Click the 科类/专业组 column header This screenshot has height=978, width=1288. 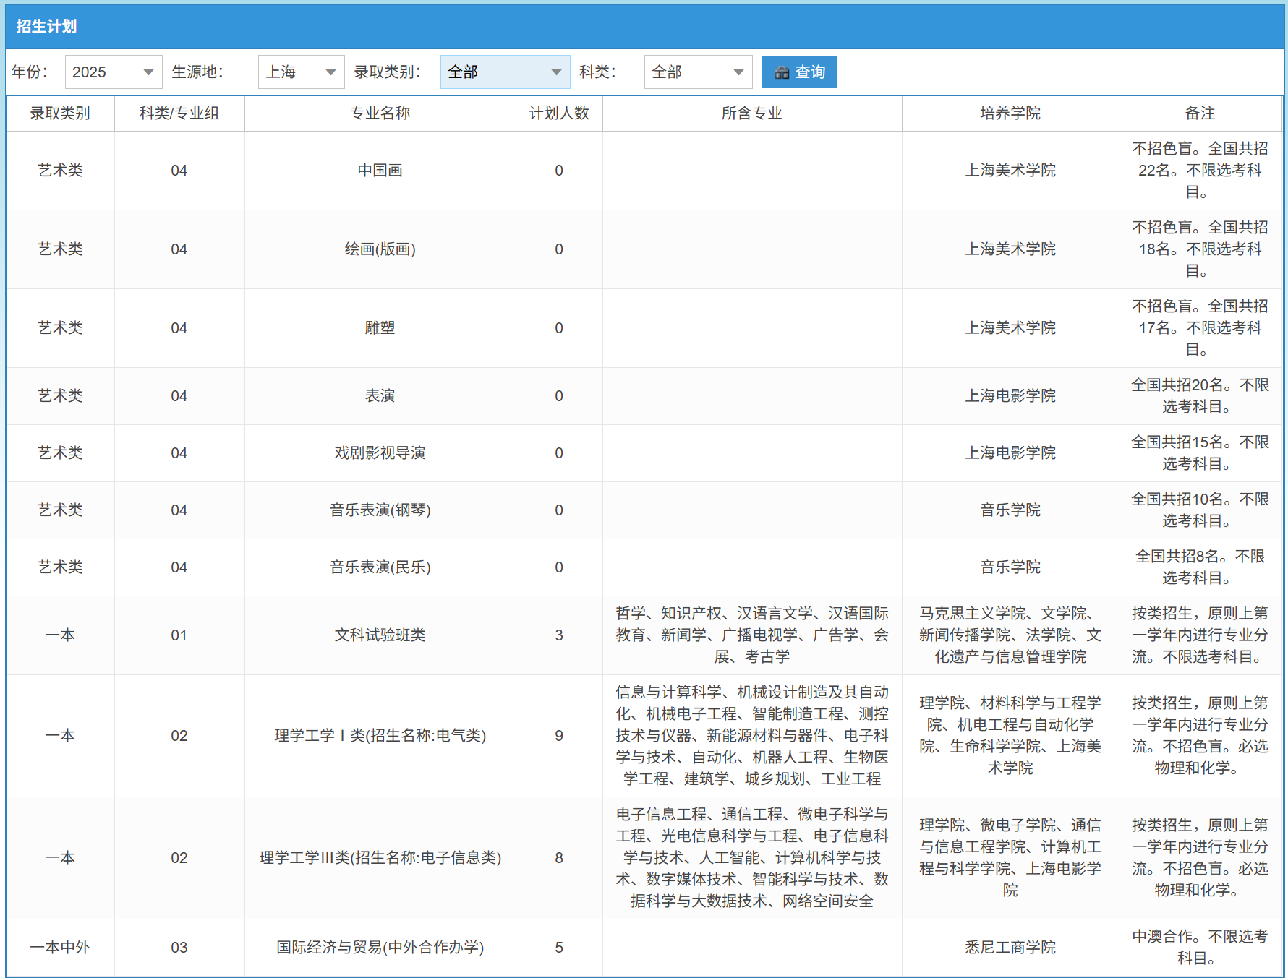(x=179, y=113)
